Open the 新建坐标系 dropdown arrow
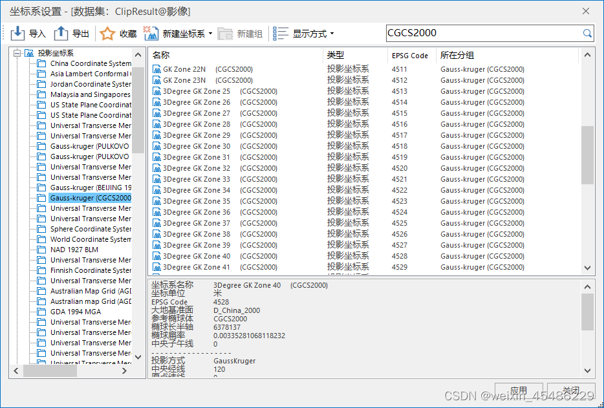The height and width of the screenshot is (408, 604). [x=210, y=34]
